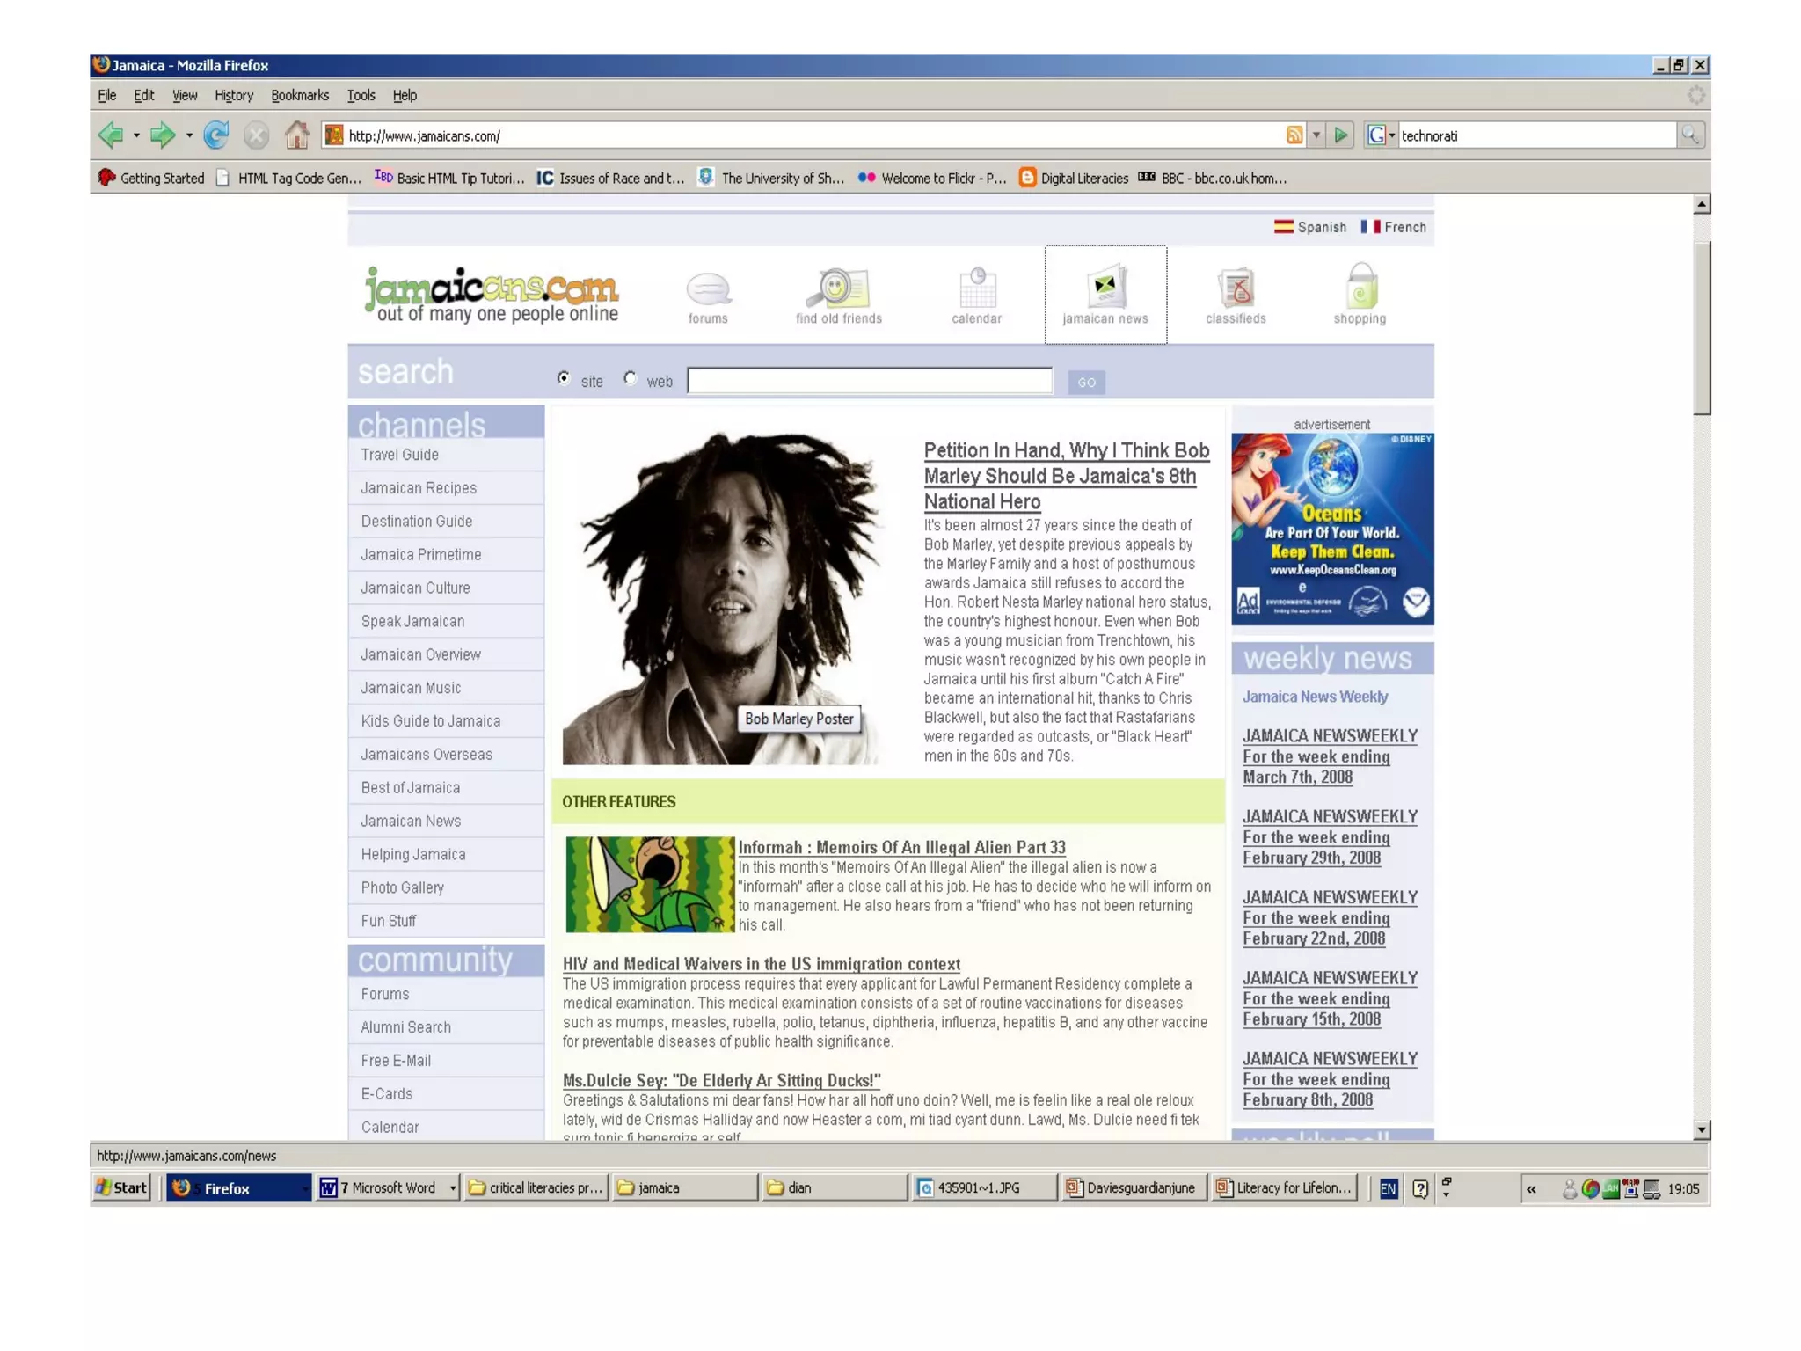Image resolution: width=1801 pixels, height=1351 pixels.
Task: Open the find old friends icon
Action: point(838,288)
